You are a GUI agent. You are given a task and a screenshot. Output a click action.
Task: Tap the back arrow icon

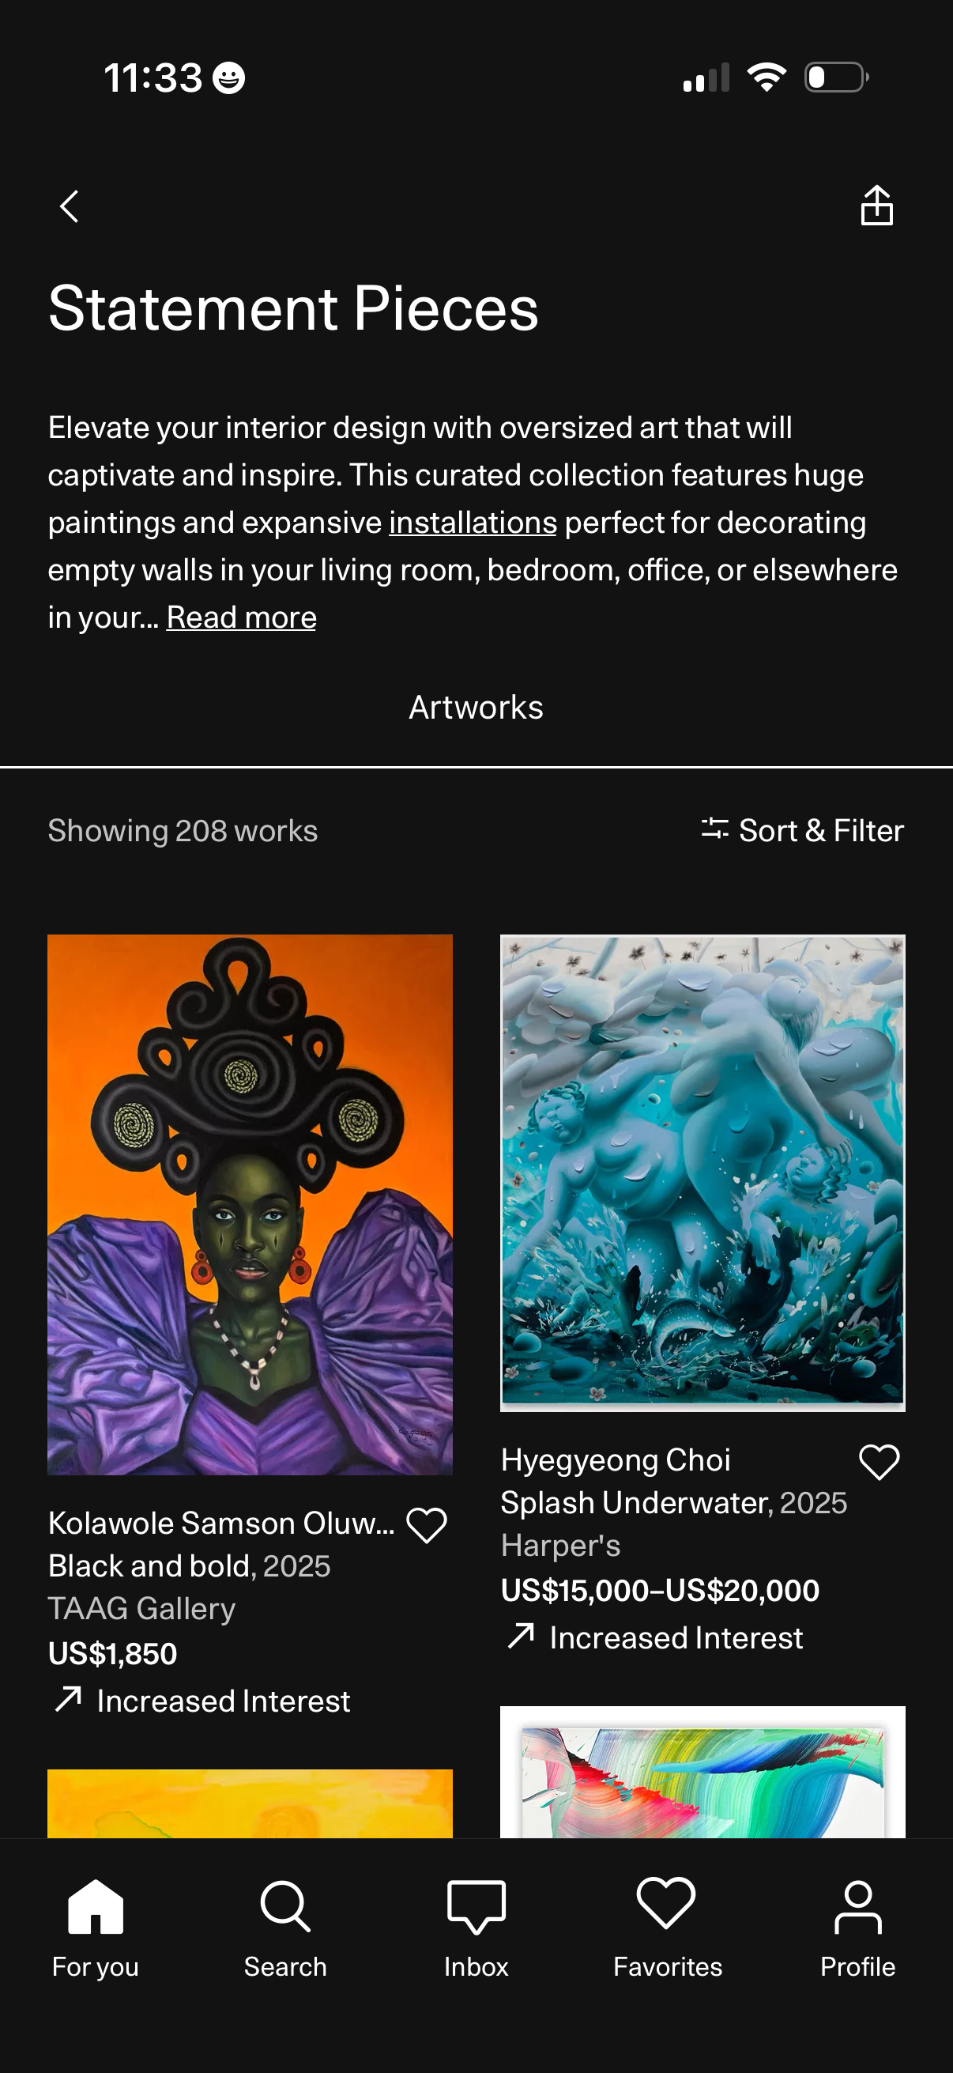coord(70,206)
